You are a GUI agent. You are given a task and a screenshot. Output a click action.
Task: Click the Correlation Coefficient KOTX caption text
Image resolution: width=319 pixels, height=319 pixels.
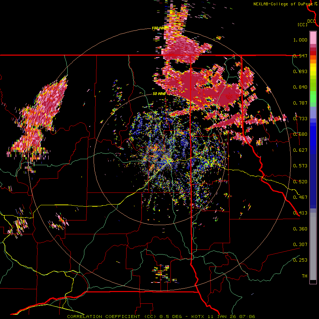coord(161,317)
